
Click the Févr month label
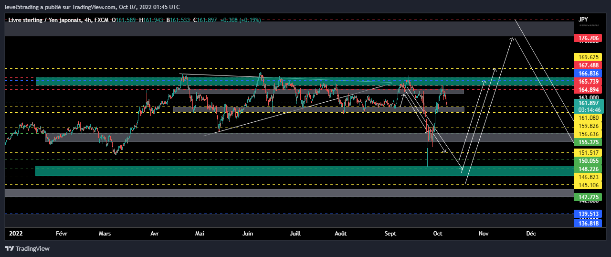[62, 234]
